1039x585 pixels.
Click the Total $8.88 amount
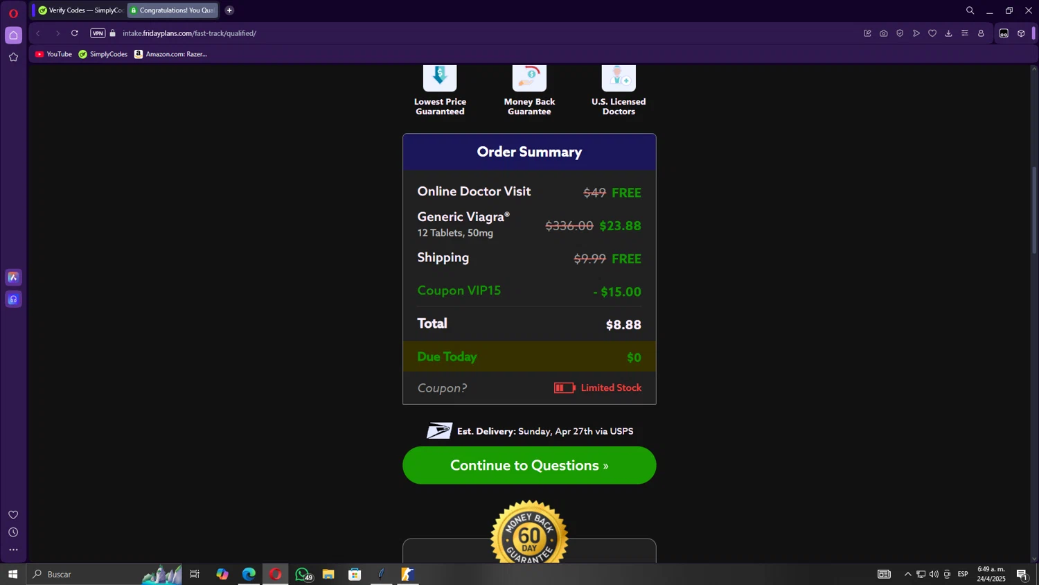tap(623, 324)
